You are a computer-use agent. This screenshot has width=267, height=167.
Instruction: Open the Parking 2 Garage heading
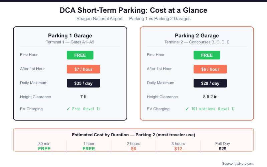coord(197,36)
